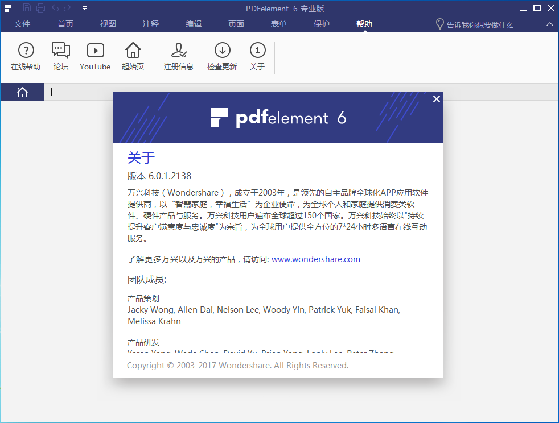Screen dimensions: 559x423
Task: Open the Online Help (在线帮助) icon
Action: point(26,57)
